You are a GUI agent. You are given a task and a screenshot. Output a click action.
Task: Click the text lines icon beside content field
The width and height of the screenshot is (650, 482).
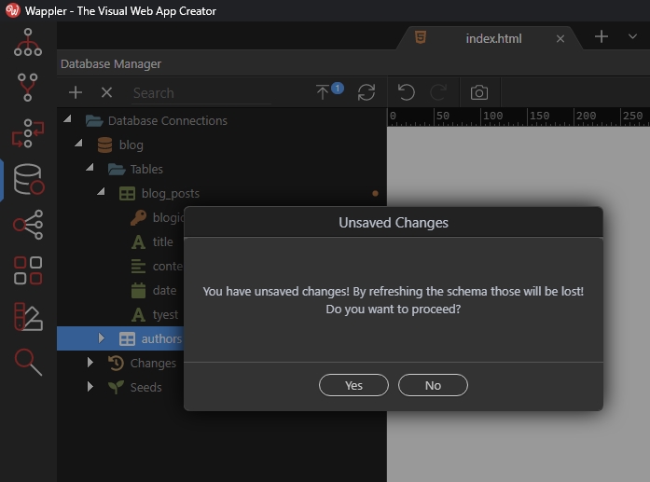pyautogui.click(x=138, y=266)
